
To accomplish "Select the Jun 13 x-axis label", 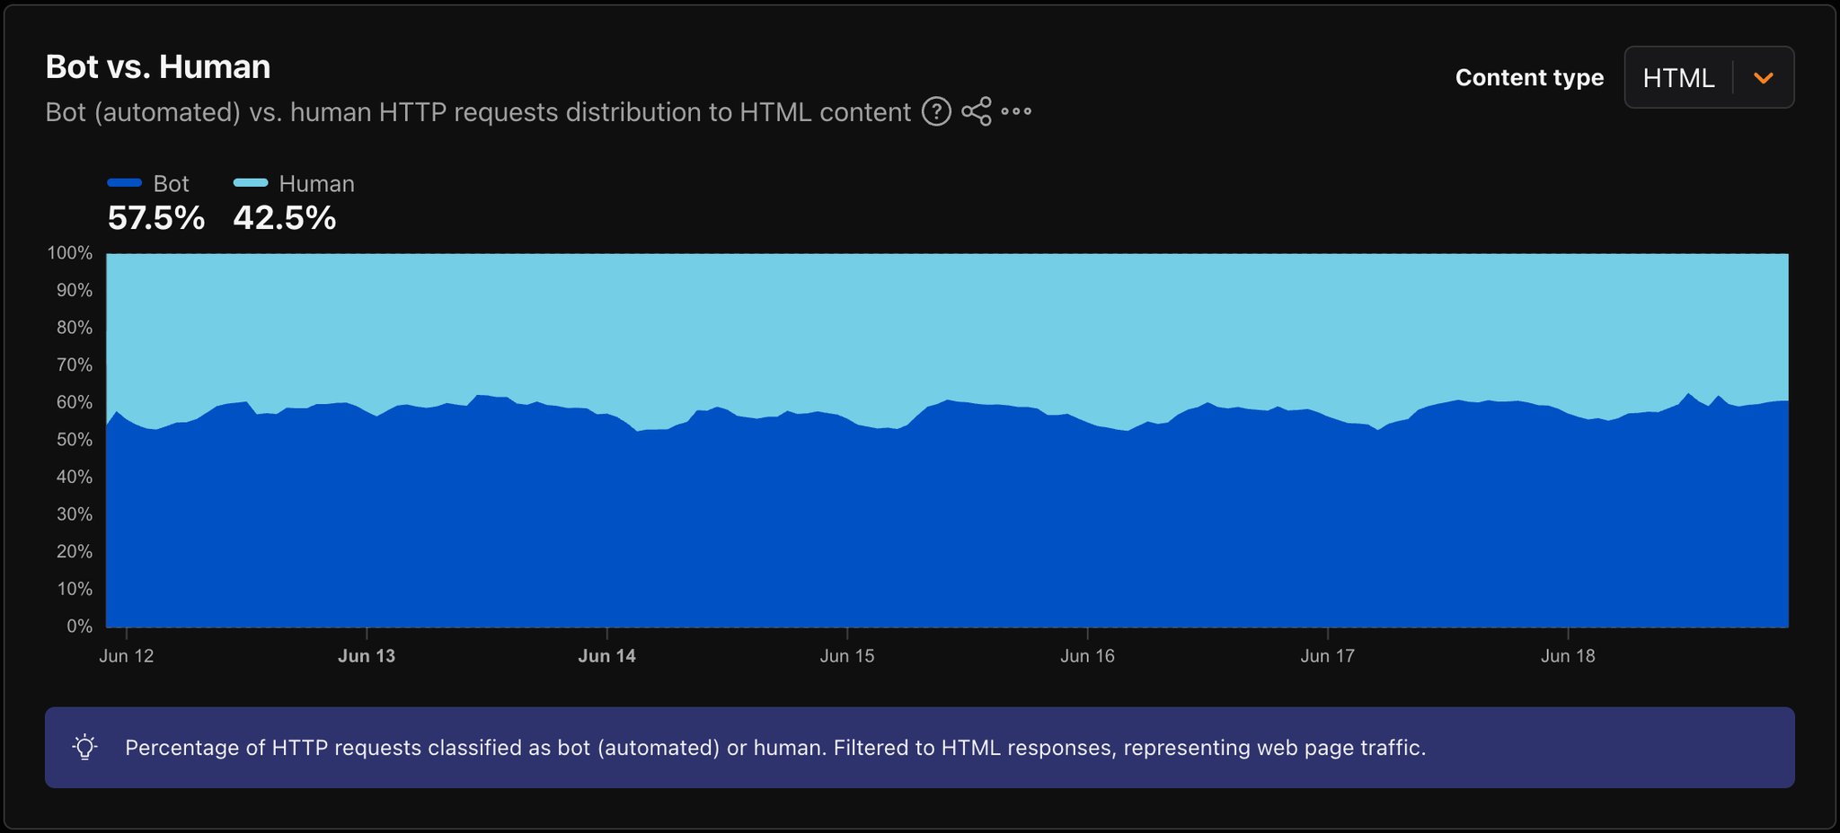I will (x=367, y=656).
